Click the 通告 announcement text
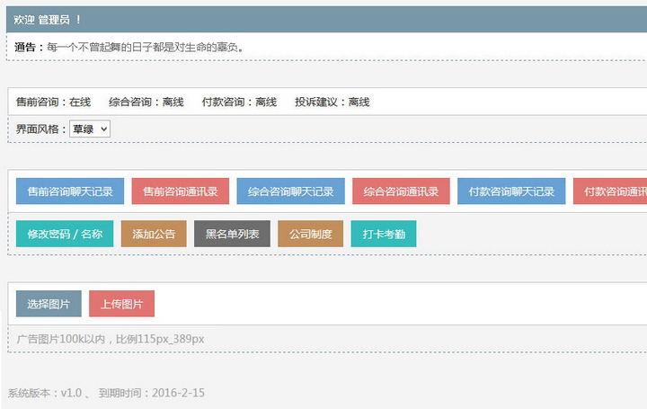647x409 pixels. point(129,47)
